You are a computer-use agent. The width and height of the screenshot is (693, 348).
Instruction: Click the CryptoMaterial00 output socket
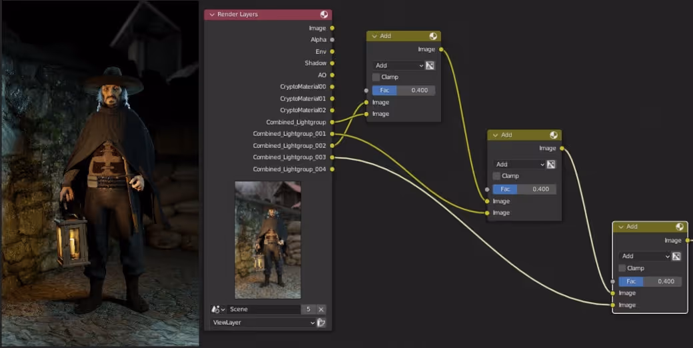pyautogui.click(x=332, y=87)
